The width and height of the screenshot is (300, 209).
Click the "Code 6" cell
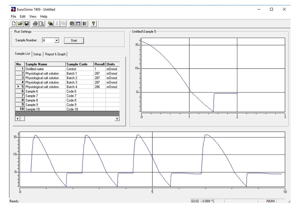pyautogui.click(x=79, y=91)
